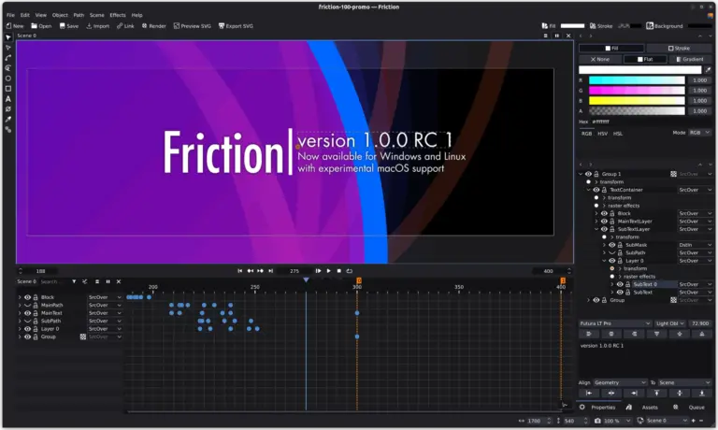Click the Import toolbar icon
The height and width of the screenshot is (430, 718).
98,26
